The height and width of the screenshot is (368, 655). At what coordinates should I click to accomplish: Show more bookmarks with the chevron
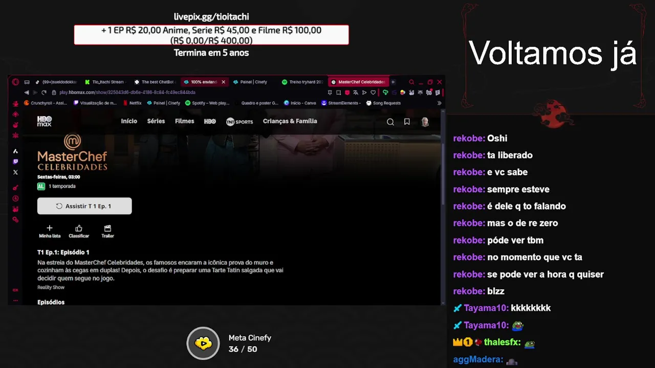pyautogui.click(x=439, y=103)
